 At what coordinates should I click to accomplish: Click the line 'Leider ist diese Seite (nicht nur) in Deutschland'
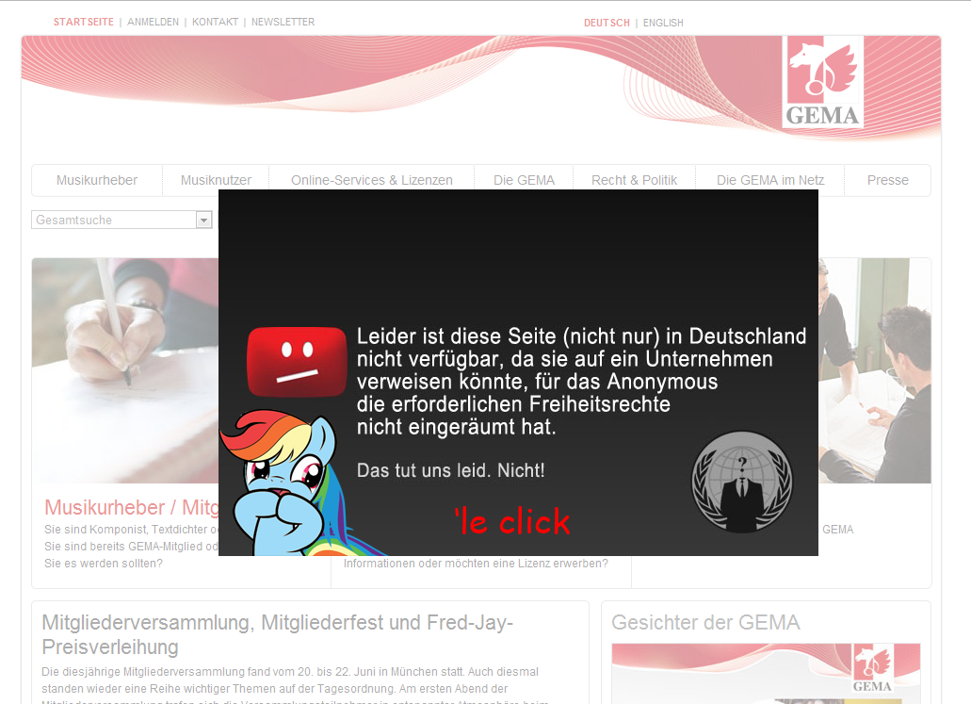[x=581, y=336]
